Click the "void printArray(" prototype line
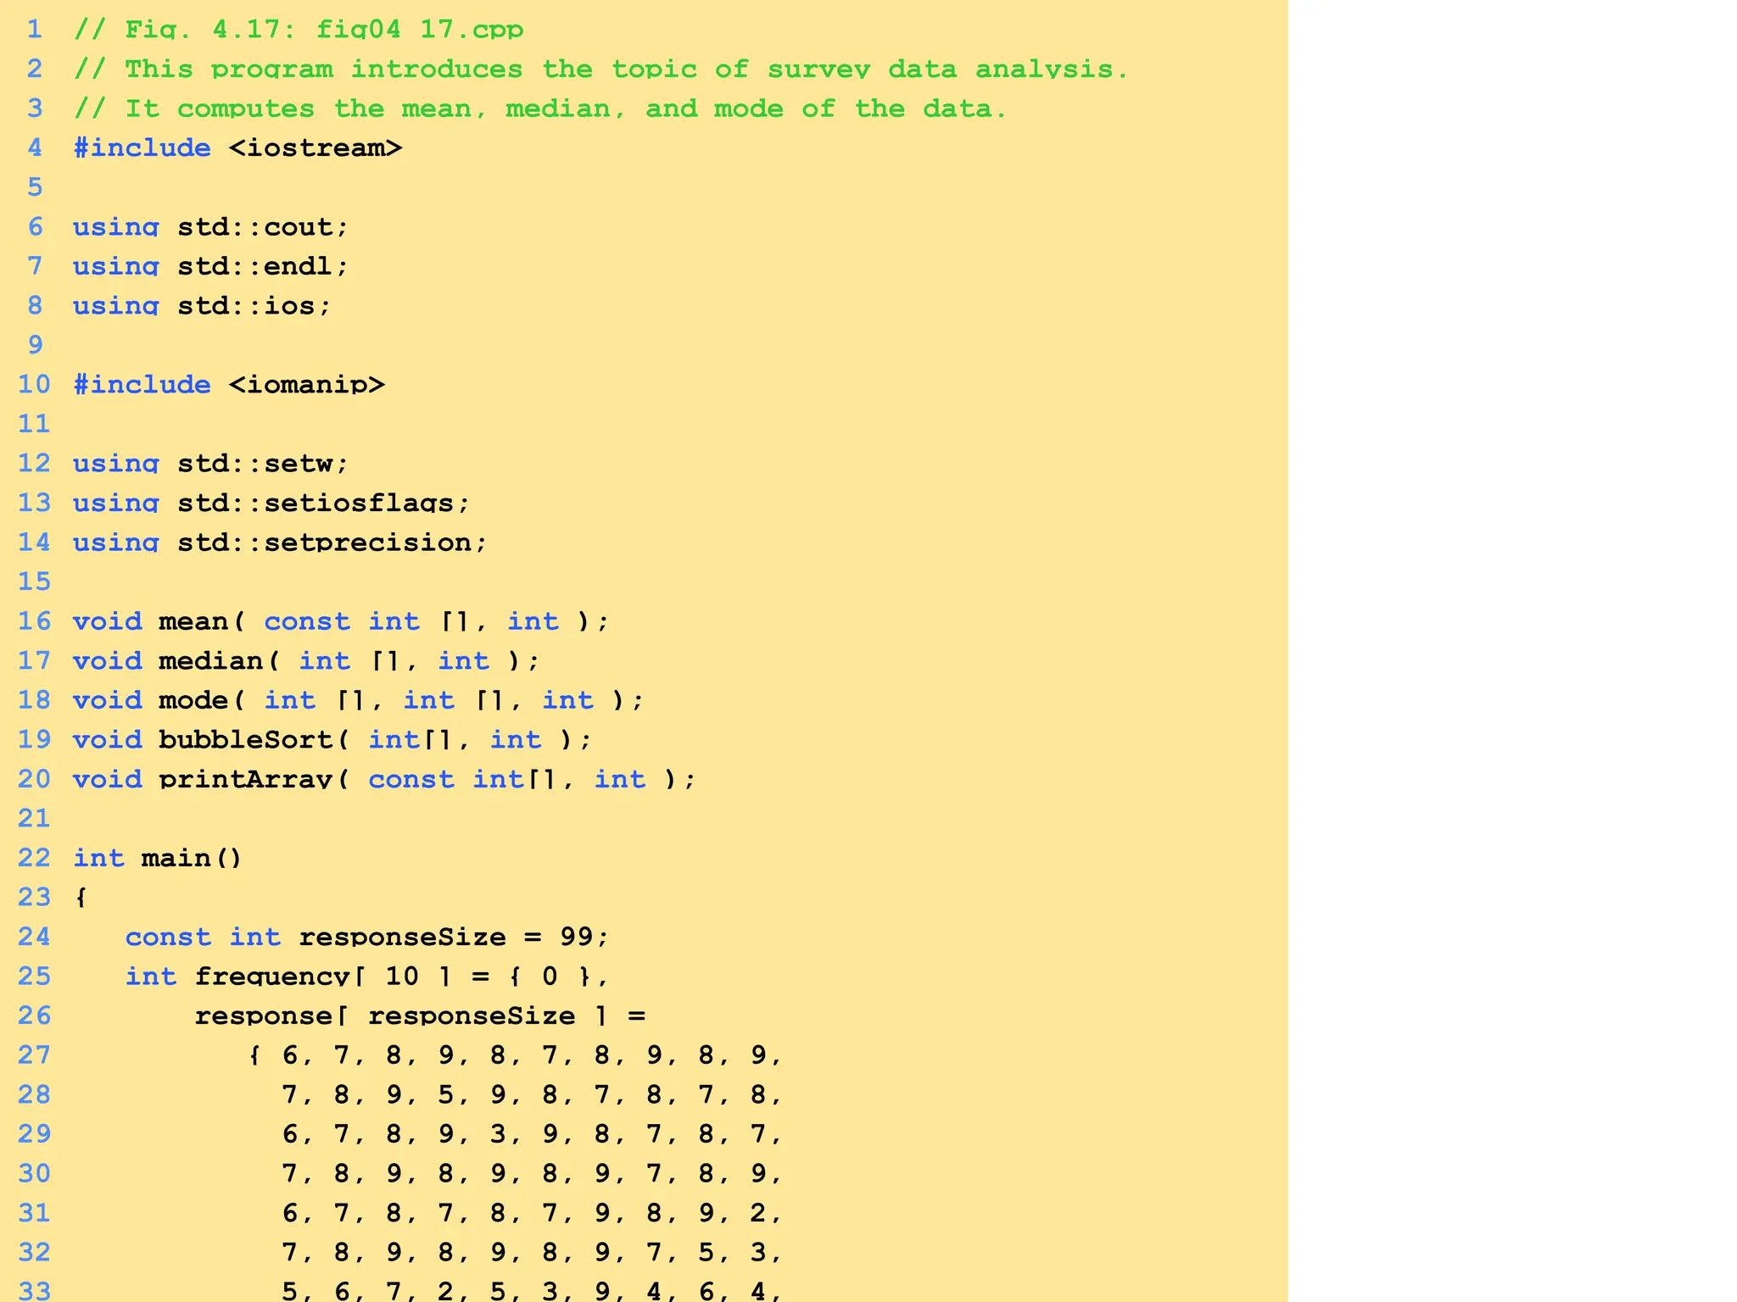This screenshot has height=1302, width=1737. tap(384, 779)
